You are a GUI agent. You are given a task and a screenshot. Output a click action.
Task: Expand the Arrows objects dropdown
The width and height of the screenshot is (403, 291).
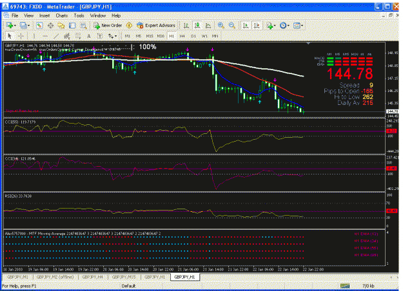(x=115, y=37)
